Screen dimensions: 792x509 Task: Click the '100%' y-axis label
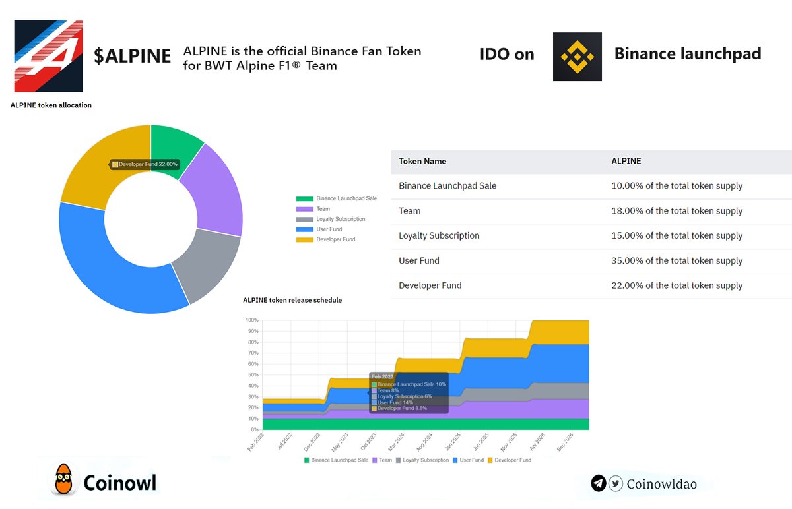252,320
